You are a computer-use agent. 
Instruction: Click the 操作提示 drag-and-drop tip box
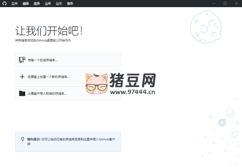point(68,142)
